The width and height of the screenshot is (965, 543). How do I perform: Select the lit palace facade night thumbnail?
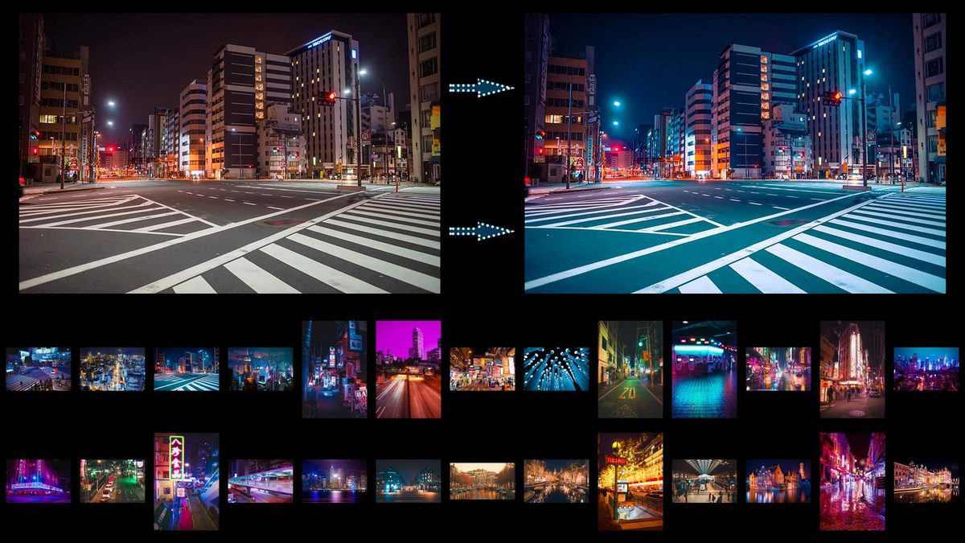tap(926, 481)
